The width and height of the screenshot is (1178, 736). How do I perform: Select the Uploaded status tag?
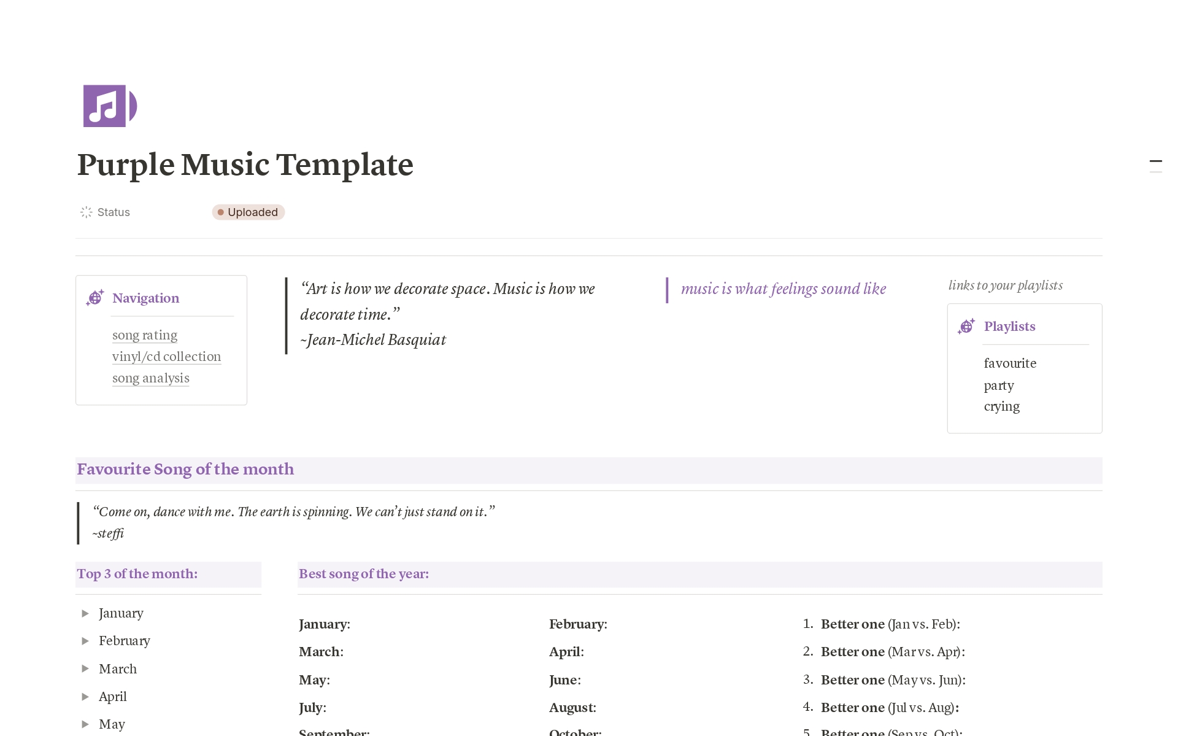[248, 212]
